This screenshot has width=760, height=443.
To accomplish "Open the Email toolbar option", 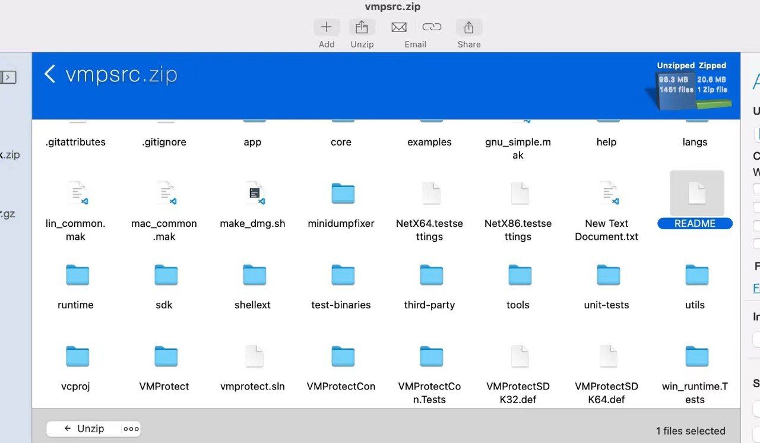I will [399, 27].
